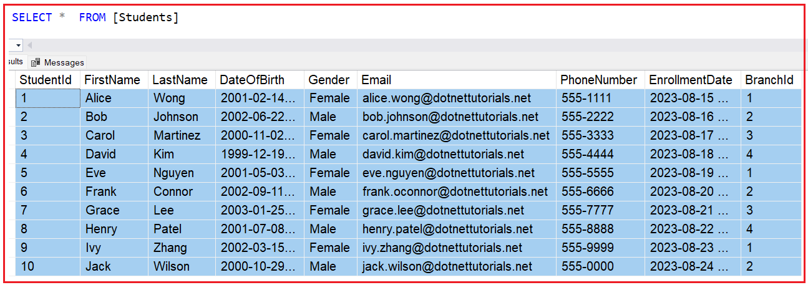Select enrollment date 2023-08-24 cell
The width and height of the screenshot is (808, 285).
[x=693, y=266]
